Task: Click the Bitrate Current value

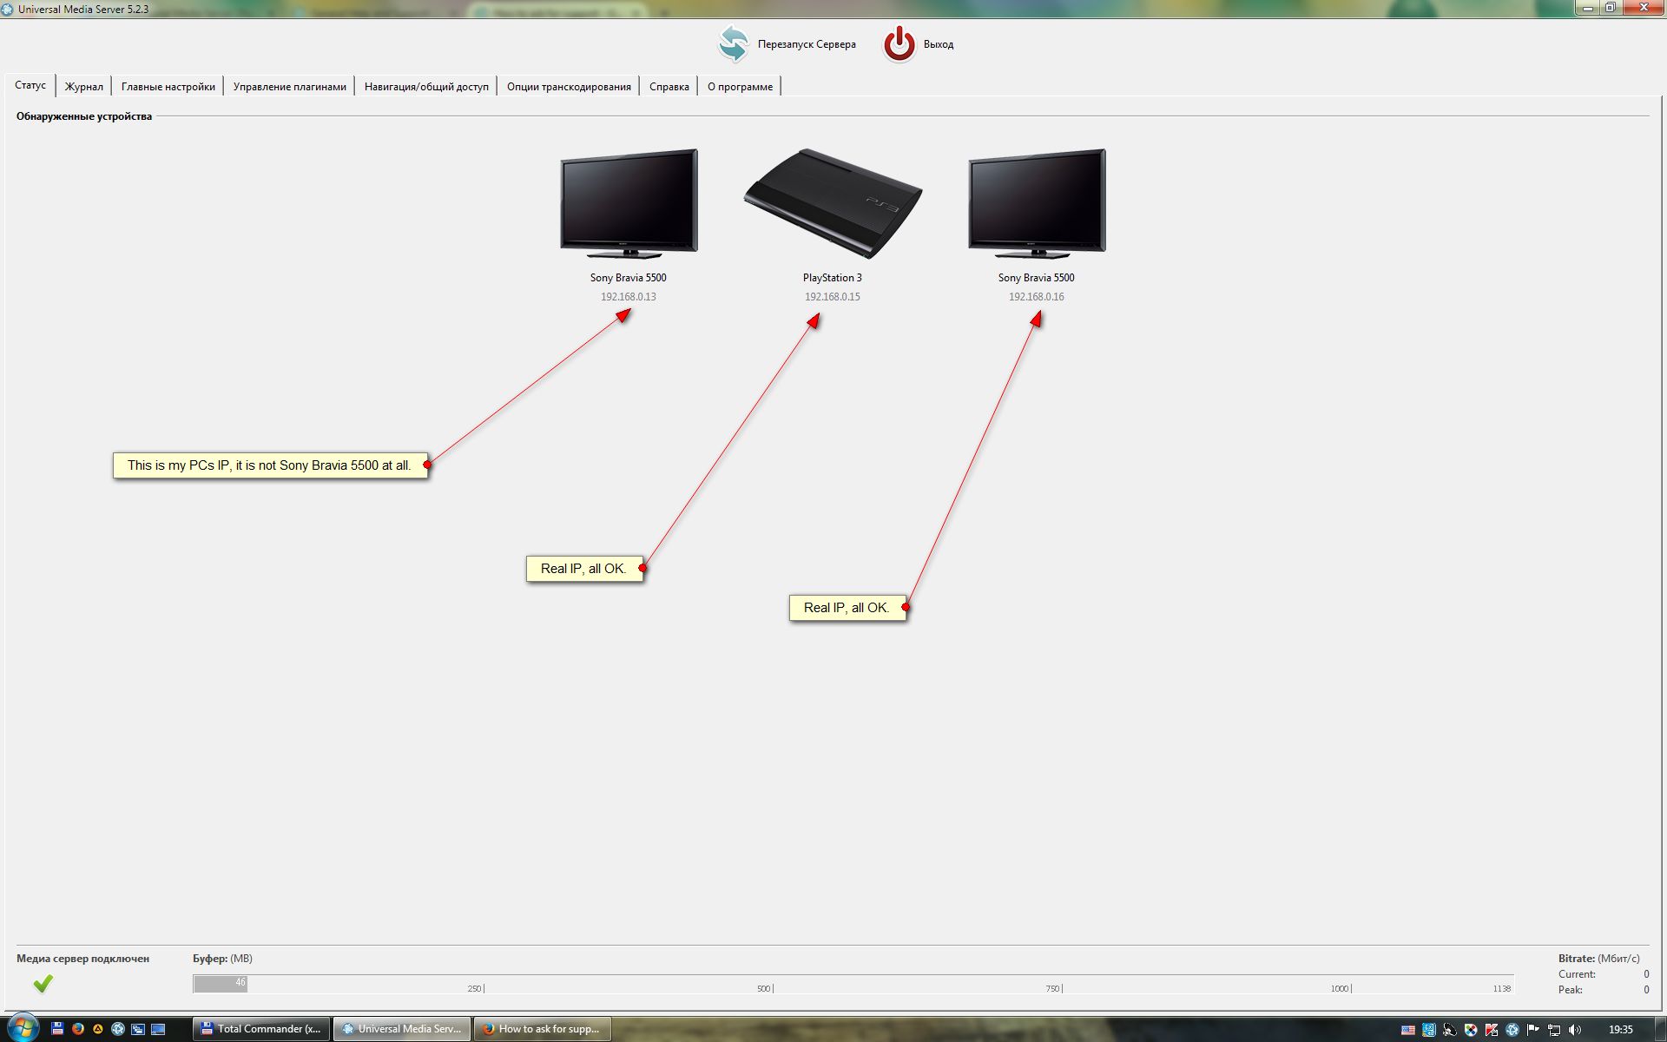Action: tap(1646, 974)
